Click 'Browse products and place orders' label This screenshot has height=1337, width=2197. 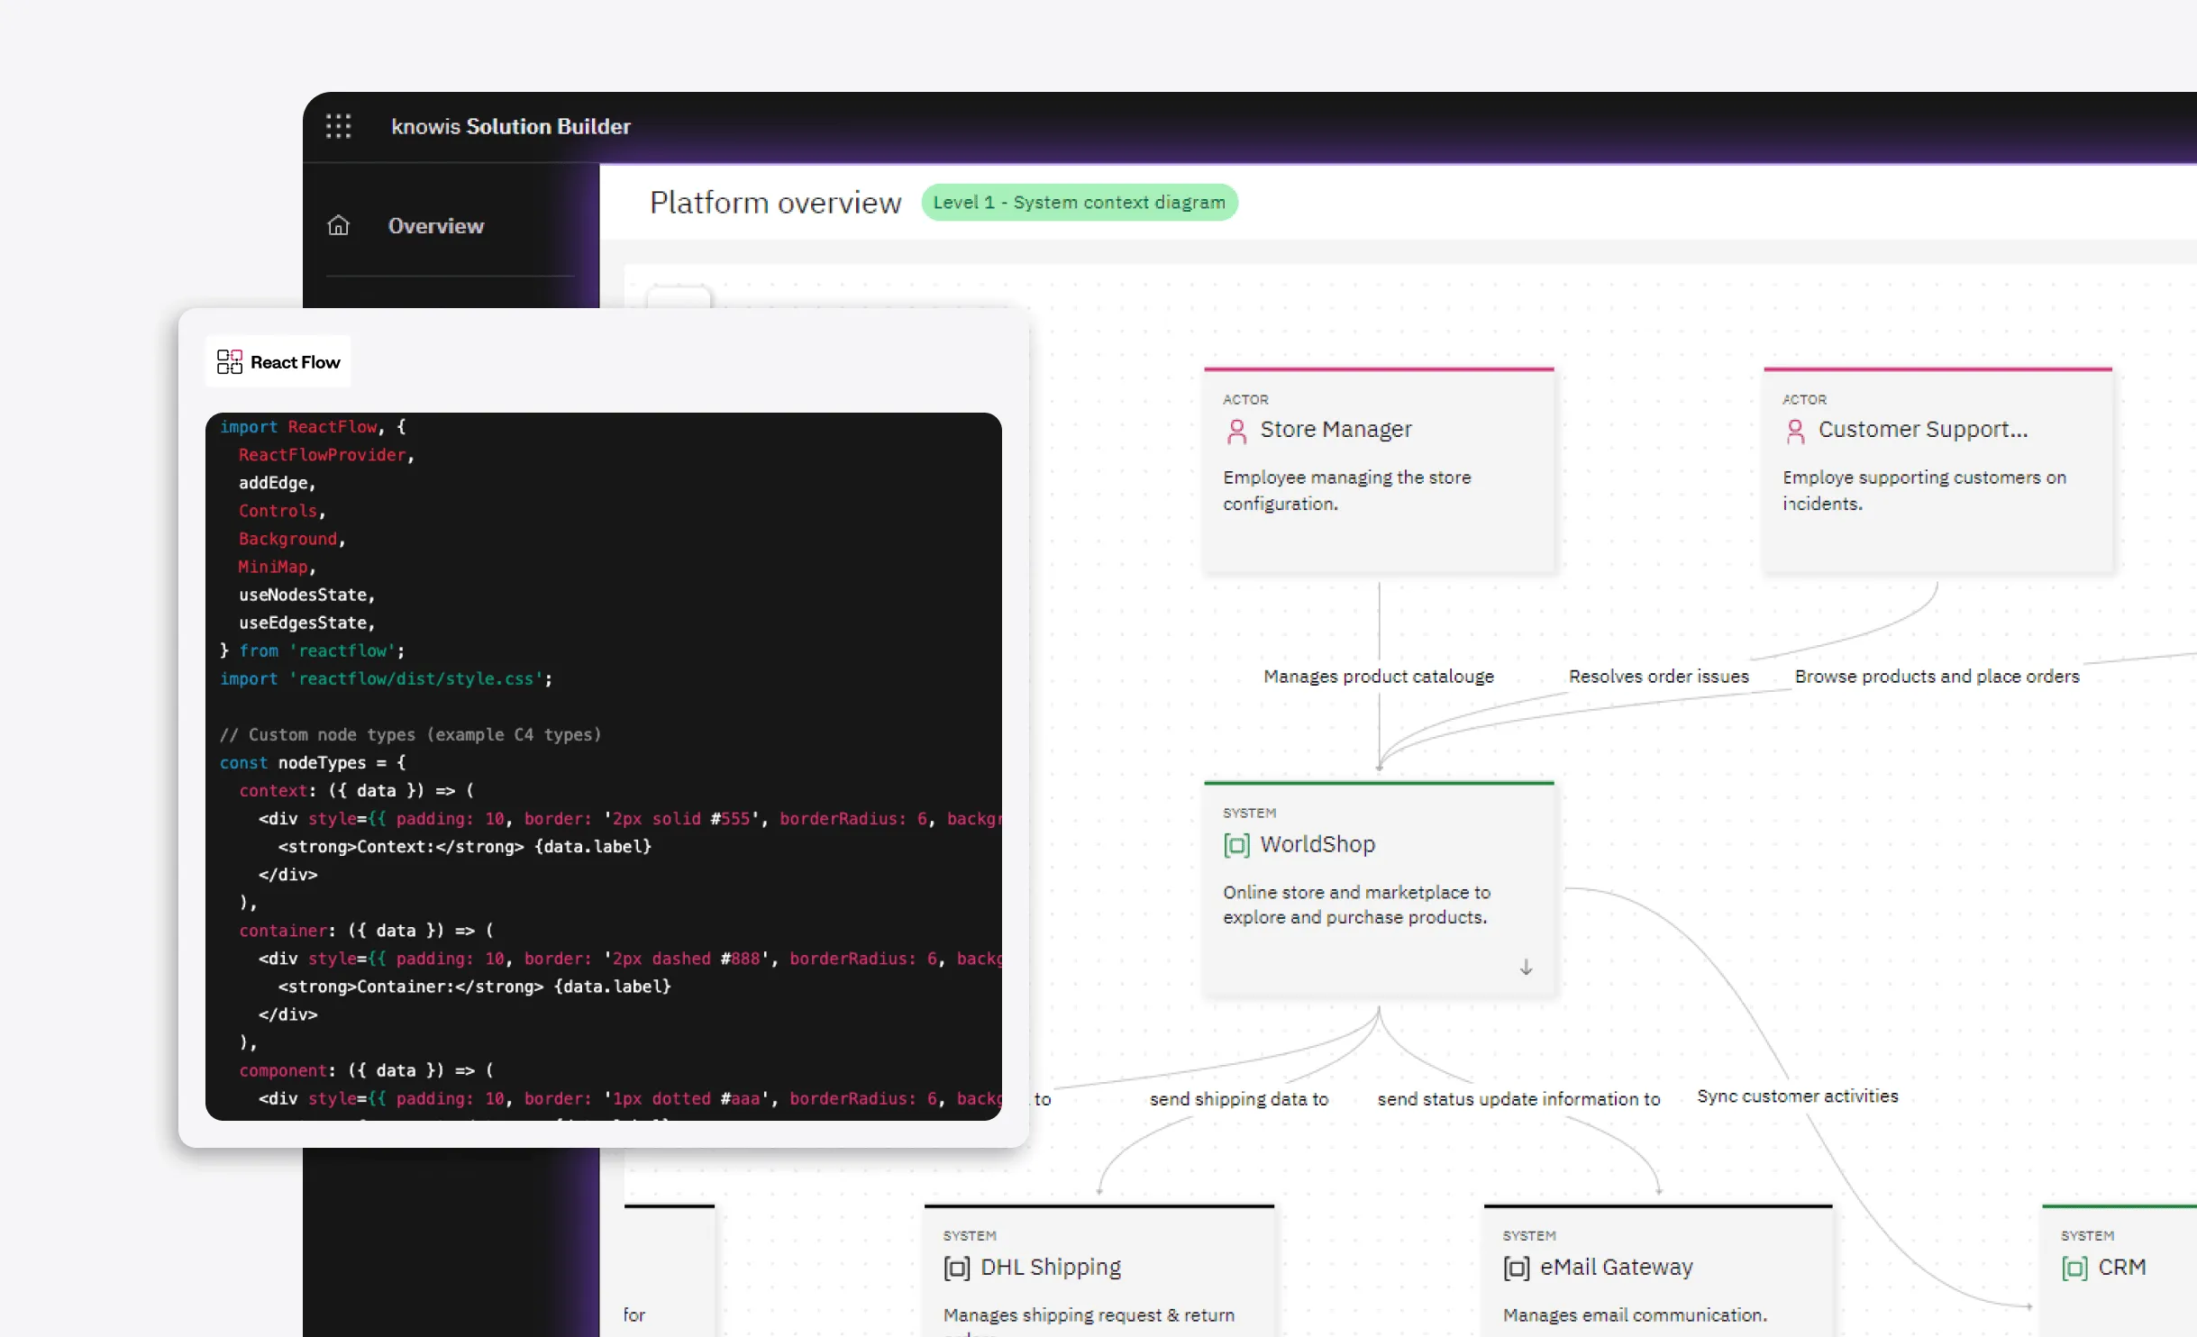tap(1937, 677)
